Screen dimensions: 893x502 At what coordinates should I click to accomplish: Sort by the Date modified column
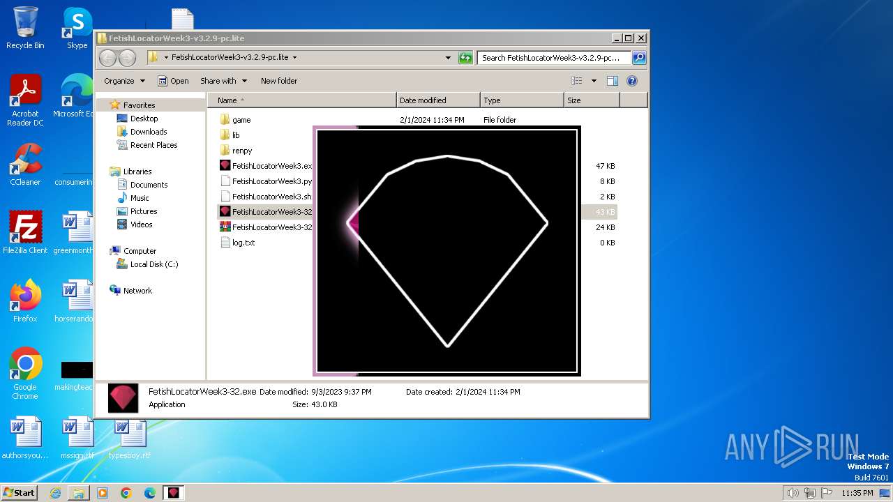pyautogui.click(x=438, y=100)
